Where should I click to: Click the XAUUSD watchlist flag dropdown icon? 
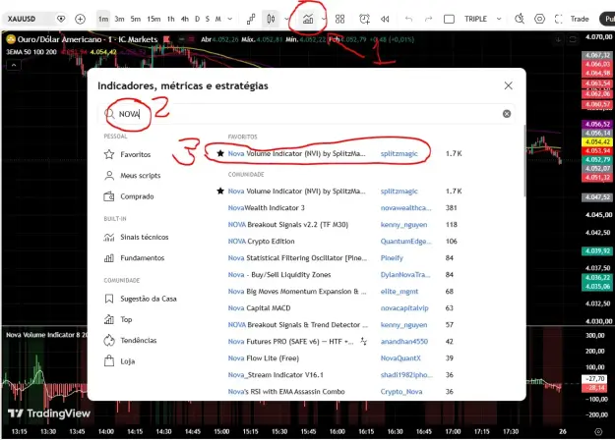[61, 19]
